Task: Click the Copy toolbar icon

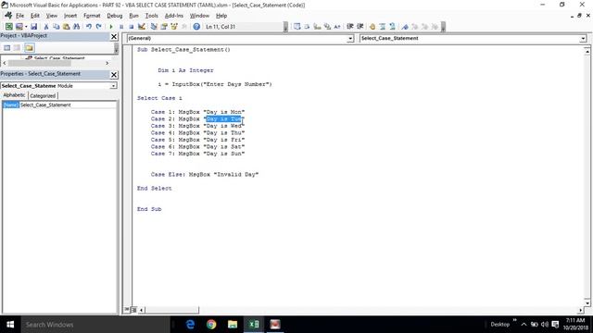Action: click(x=56, y=27)
